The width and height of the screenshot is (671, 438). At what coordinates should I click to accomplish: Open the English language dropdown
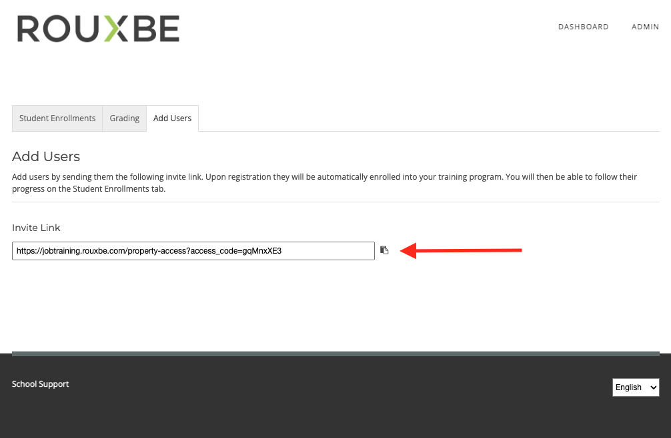[636, 387]
